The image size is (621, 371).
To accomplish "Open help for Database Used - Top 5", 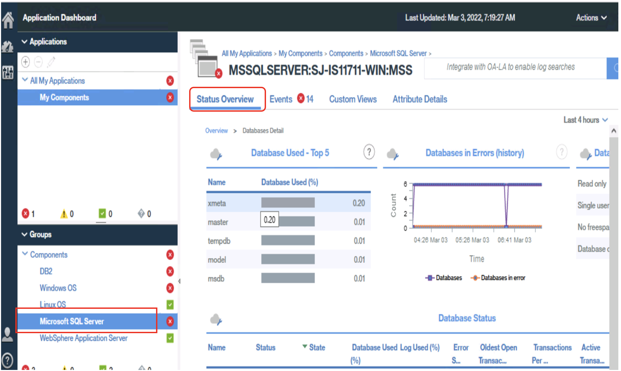I will (369, 152).
